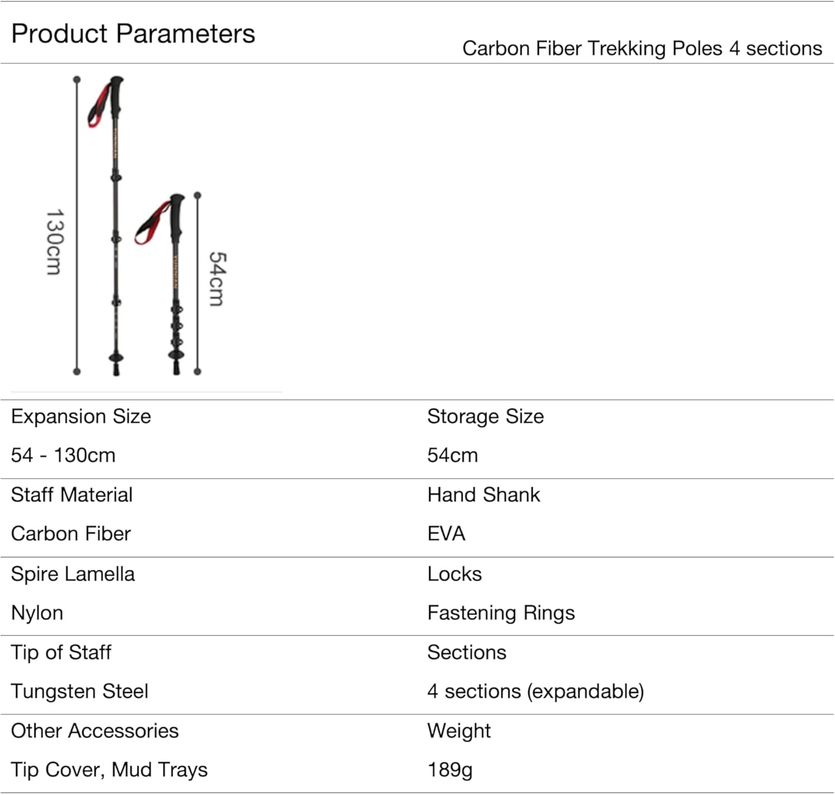
Task: Select the Storage Size label
Action: click(x=485, y=416)
